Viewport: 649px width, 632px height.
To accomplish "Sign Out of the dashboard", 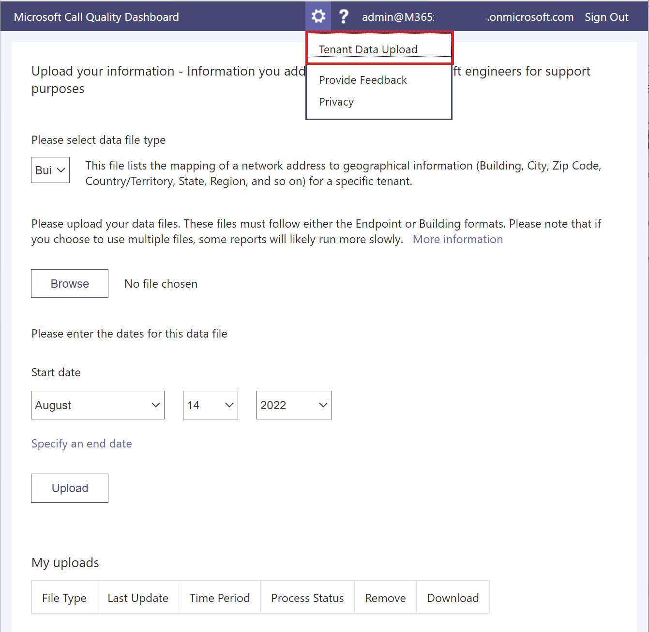I will point(606,17).
